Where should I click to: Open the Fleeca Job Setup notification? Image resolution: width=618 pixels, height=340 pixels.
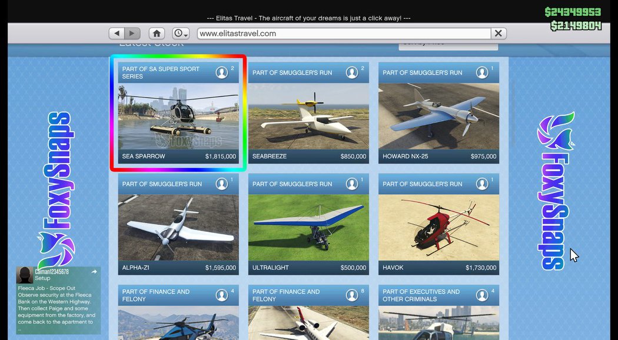58,301
